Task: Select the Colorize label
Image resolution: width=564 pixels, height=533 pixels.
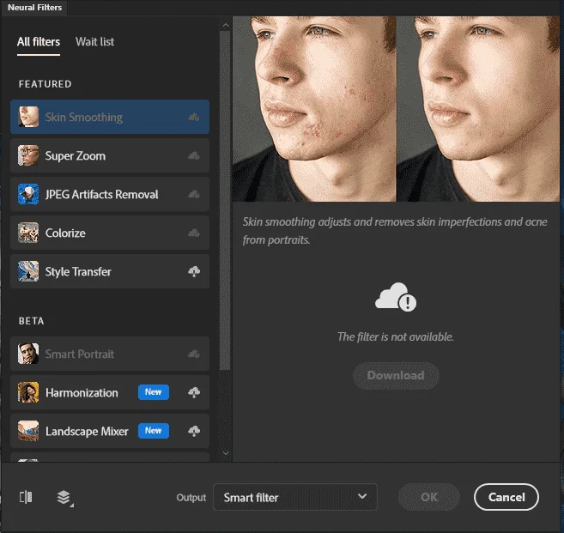Action: (x=65, y=233)
